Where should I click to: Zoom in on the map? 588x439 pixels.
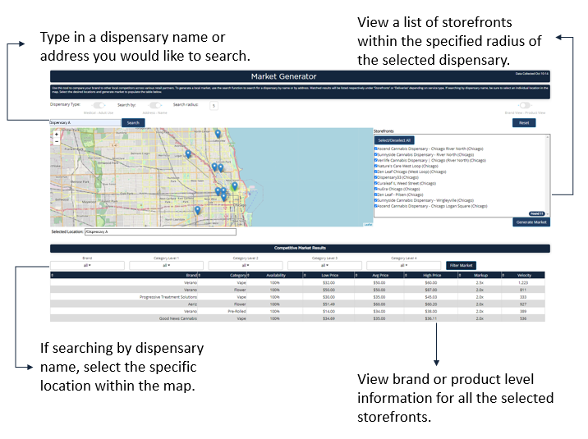coord(56,134)
